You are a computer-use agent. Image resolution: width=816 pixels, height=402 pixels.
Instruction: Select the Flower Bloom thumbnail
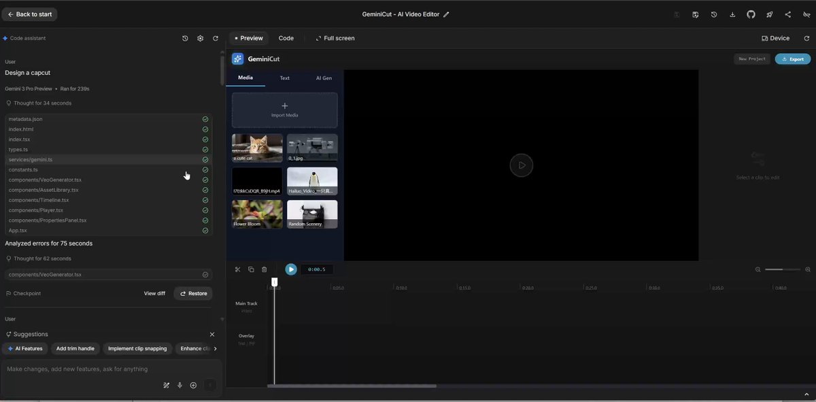coord(257,214)
